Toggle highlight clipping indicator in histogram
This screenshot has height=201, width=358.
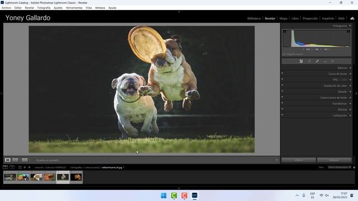[348, 31]
